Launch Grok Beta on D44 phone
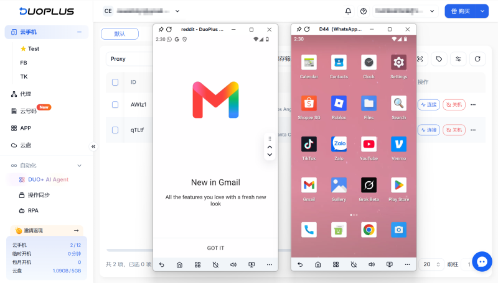This screenshot has width=498, height=283. point(369,185)
